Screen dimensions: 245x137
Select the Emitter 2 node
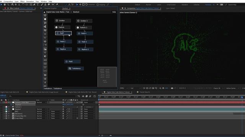tap(84, 21)
